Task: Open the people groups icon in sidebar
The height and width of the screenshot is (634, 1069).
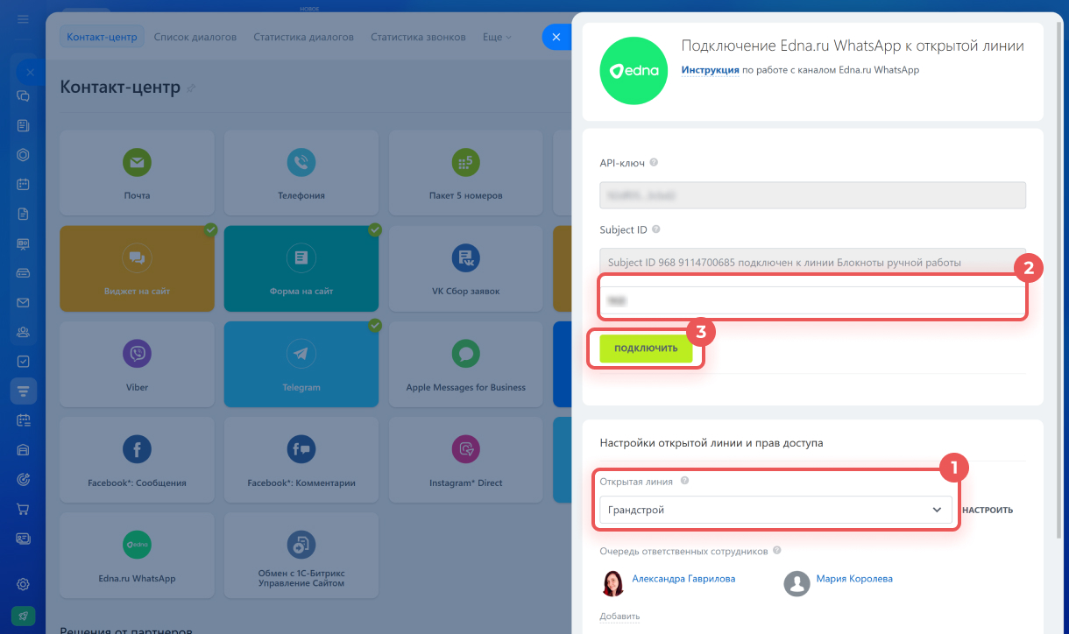Action: coord(24,332)
